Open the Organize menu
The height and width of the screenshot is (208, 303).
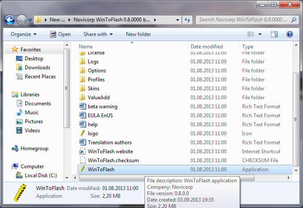(x=24, y=34)
